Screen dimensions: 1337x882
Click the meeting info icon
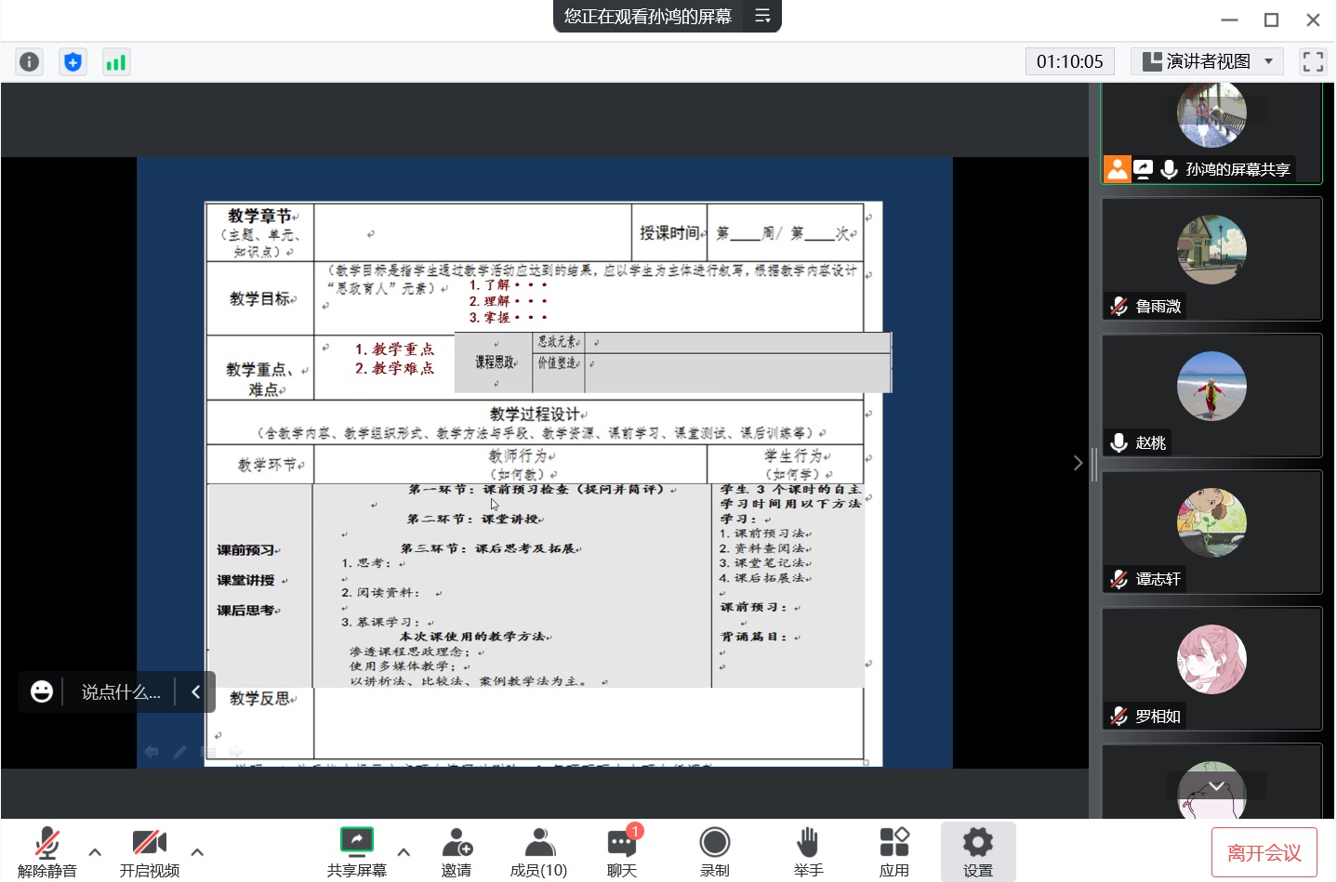[x=30, y=62]
